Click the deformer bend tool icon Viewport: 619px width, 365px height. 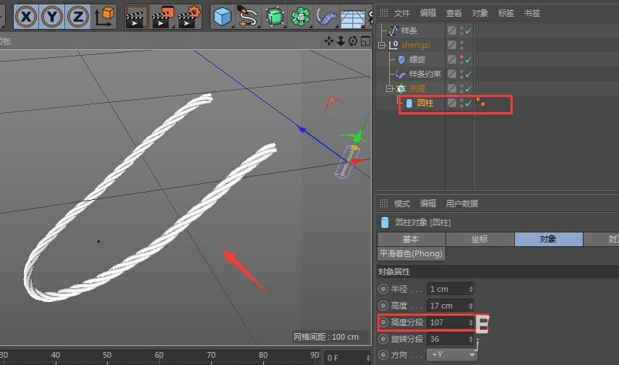point(326,16)
